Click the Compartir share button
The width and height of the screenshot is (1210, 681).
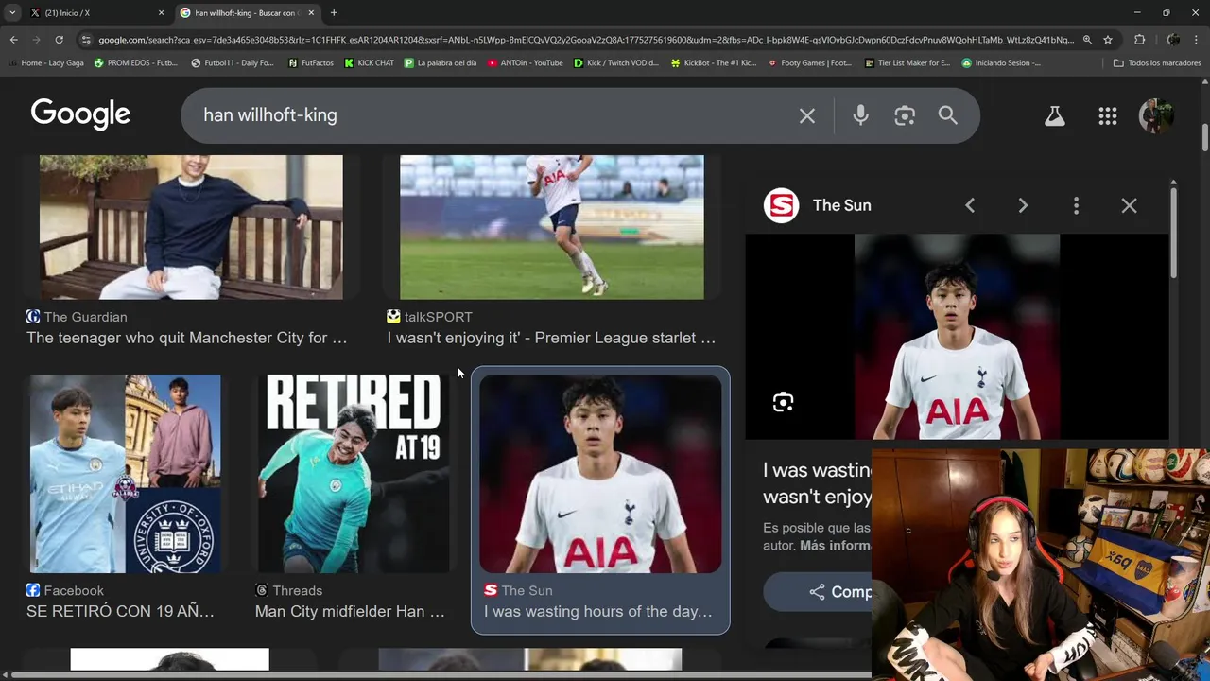tap(819, 592)
